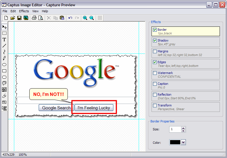Select the Caption 'Pic.0' text
The image size is (227, 158).
pyautogui.click(x=161, y=87)
